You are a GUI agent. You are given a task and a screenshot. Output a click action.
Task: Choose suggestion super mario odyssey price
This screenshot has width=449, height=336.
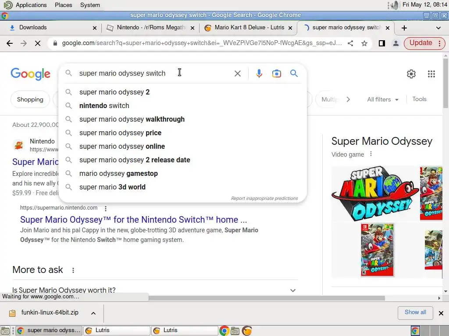(x=183, y=133)
